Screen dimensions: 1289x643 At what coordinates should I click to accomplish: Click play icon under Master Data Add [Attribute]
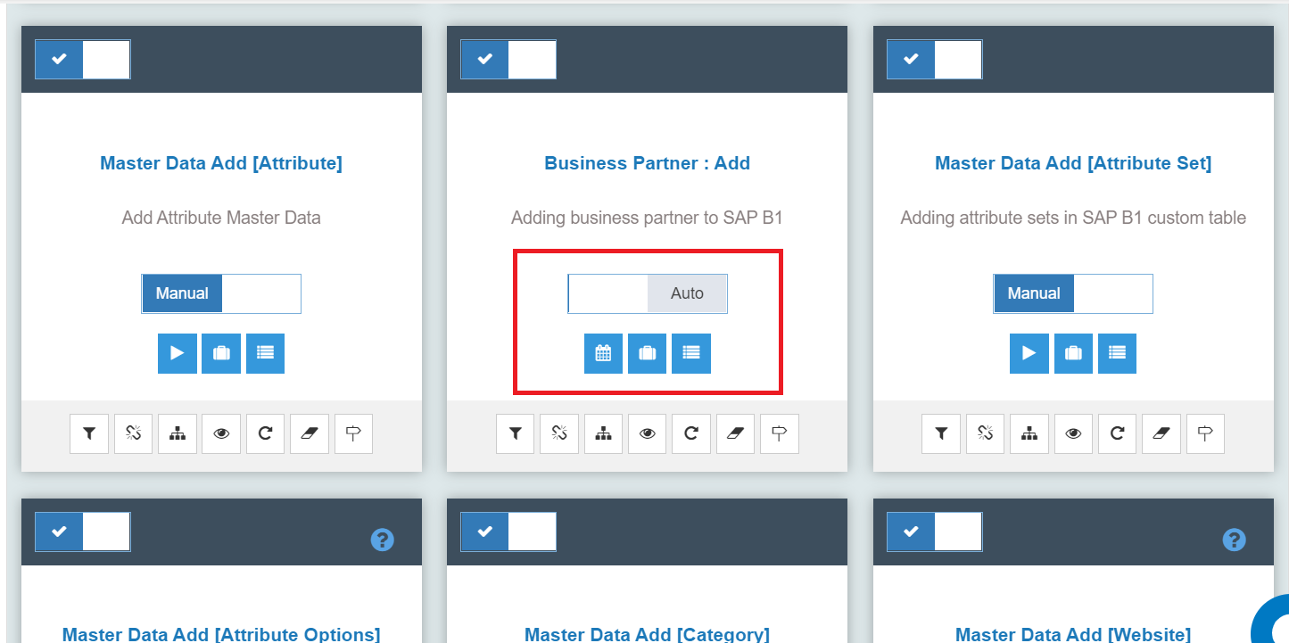178,353
